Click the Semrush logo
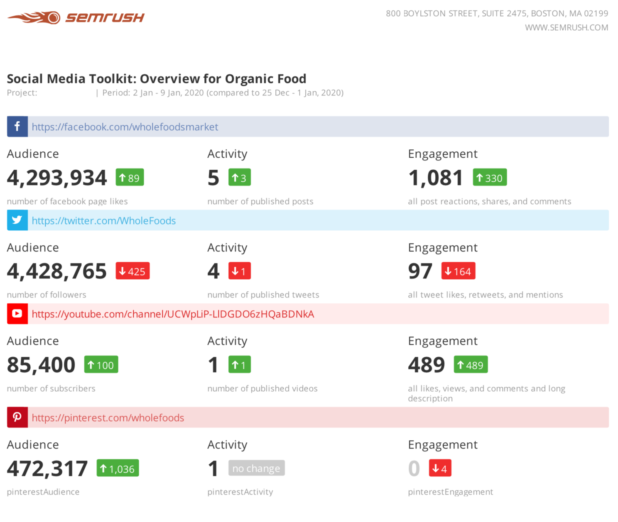 pos(76,18)
